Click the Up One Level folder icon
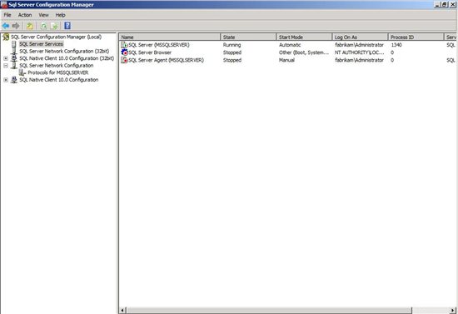This screenshot has height=314, width=458. click(30, 26)
